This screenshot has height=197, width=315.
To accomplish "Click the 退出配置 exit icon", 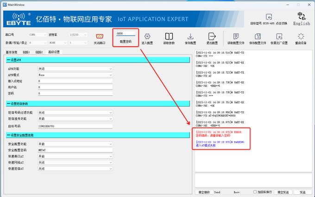I will click(x=212, y=37).
